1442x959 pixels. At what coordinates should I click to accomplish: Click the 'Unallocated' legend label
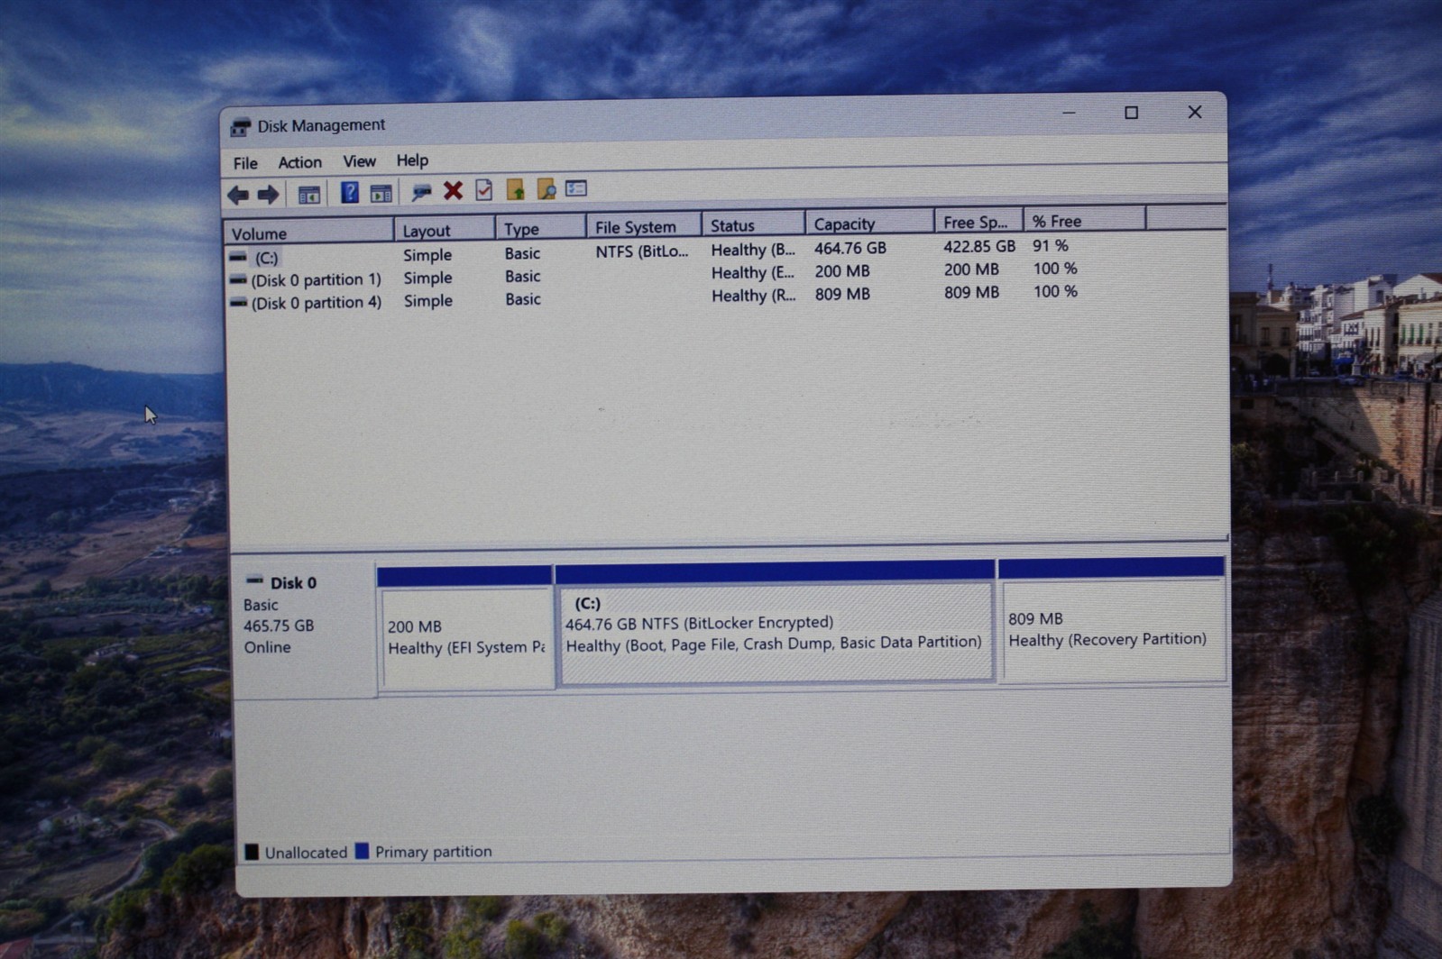click(306, 853)
